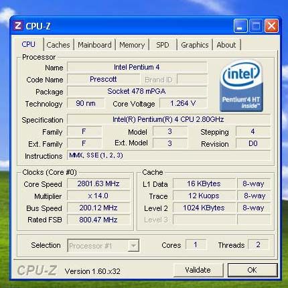Show the About tab

226,45
